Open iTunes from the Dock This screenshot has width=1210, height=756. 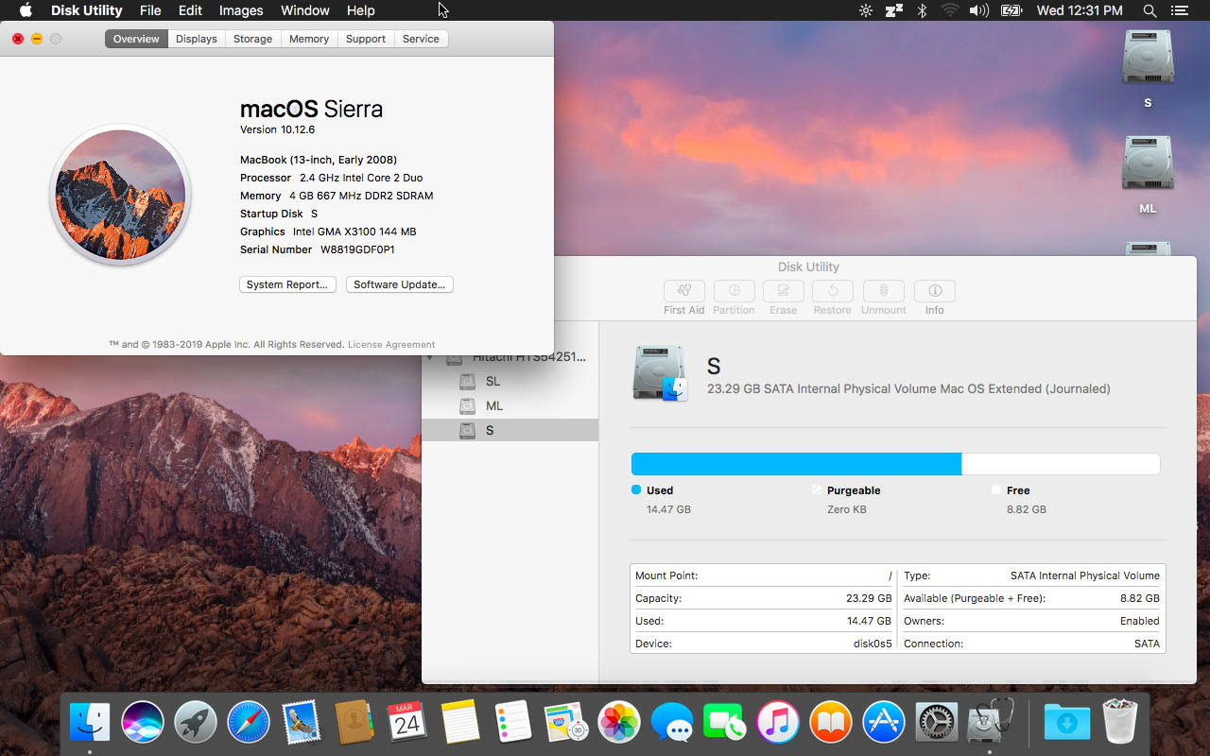coord(778,722)
